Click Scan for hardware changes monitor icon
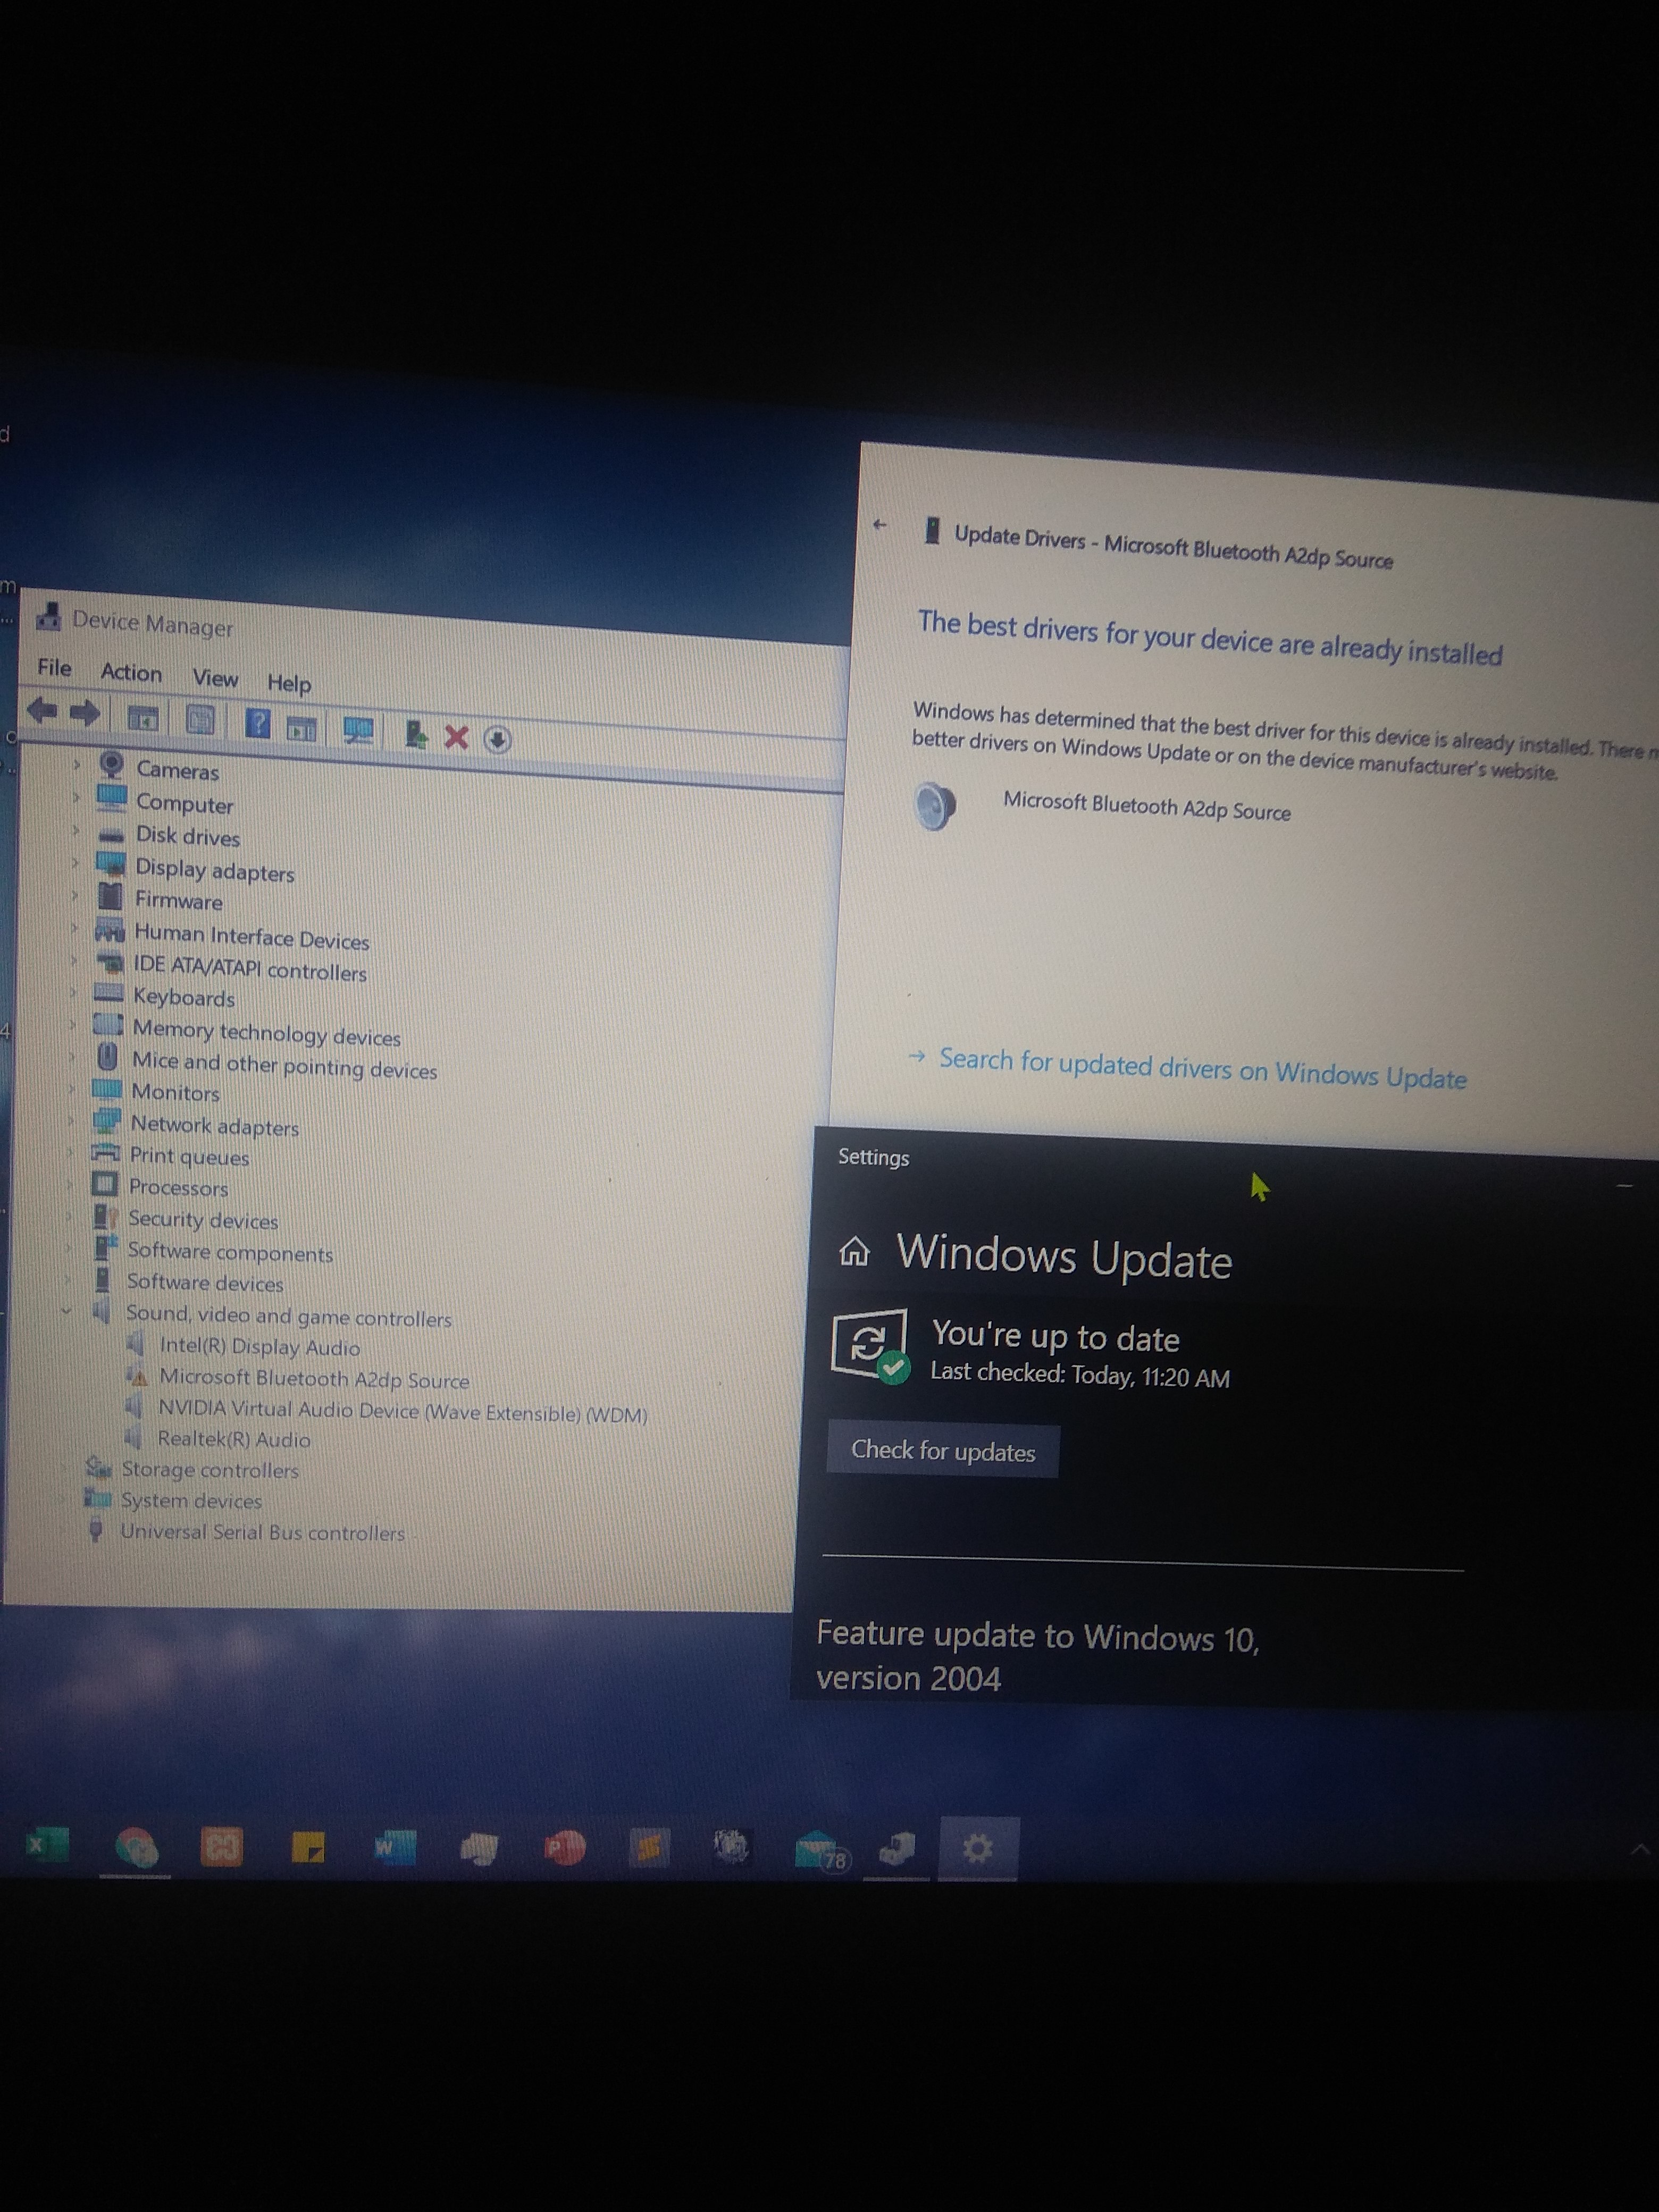The height and width of the screenshot is (2212, 1659). 358,731
